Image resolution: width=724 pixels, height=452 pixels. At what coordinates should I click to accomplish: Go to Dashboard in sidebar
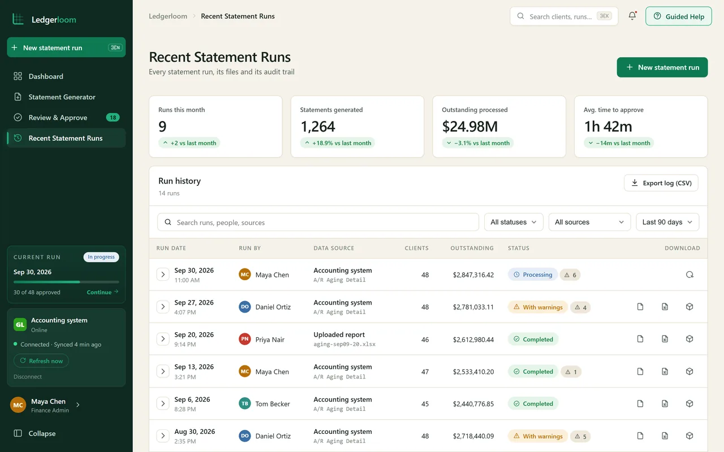(x=66, y=76)
